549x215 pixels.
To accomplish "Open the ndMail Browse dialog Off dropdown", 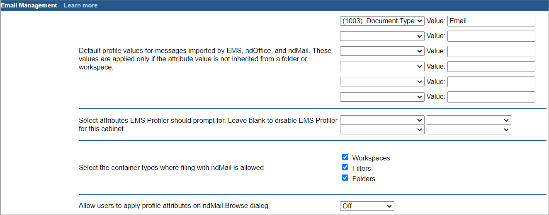I will coord(367,206).
